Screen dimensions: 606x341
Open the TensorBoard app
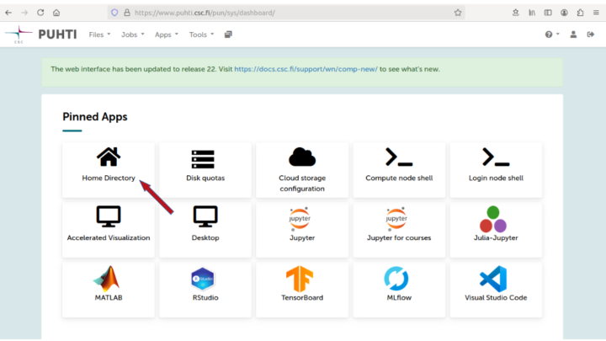click(x=302, y=290)
